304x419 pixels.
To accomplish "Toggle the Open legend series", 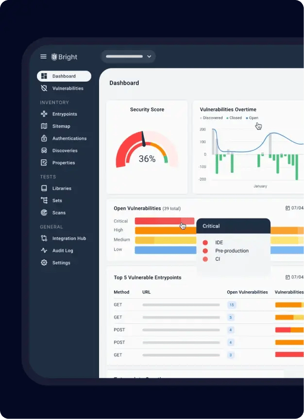I will [x=253, y=118].
